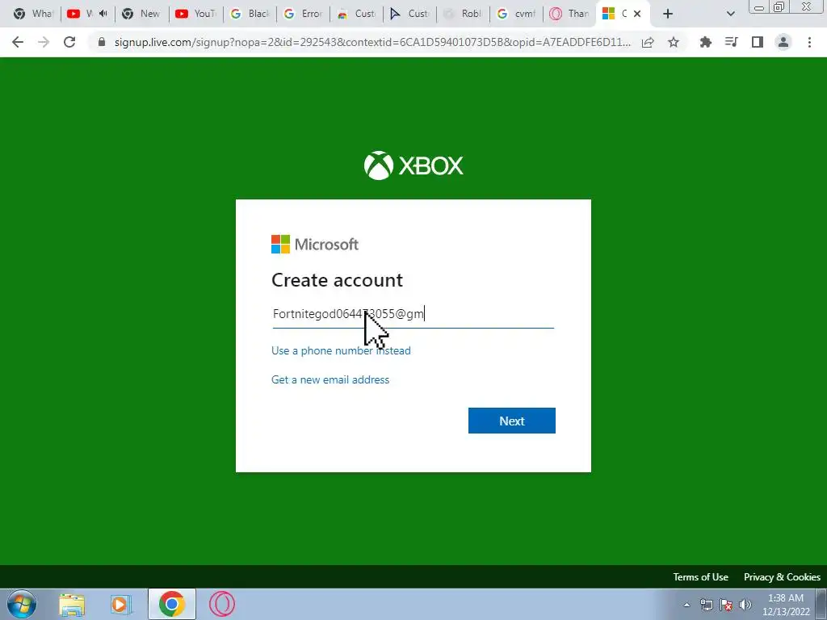This screenshot has width=827, height=620.
Task: Open Windows Explorer from the taskbar
Action: 72,604
